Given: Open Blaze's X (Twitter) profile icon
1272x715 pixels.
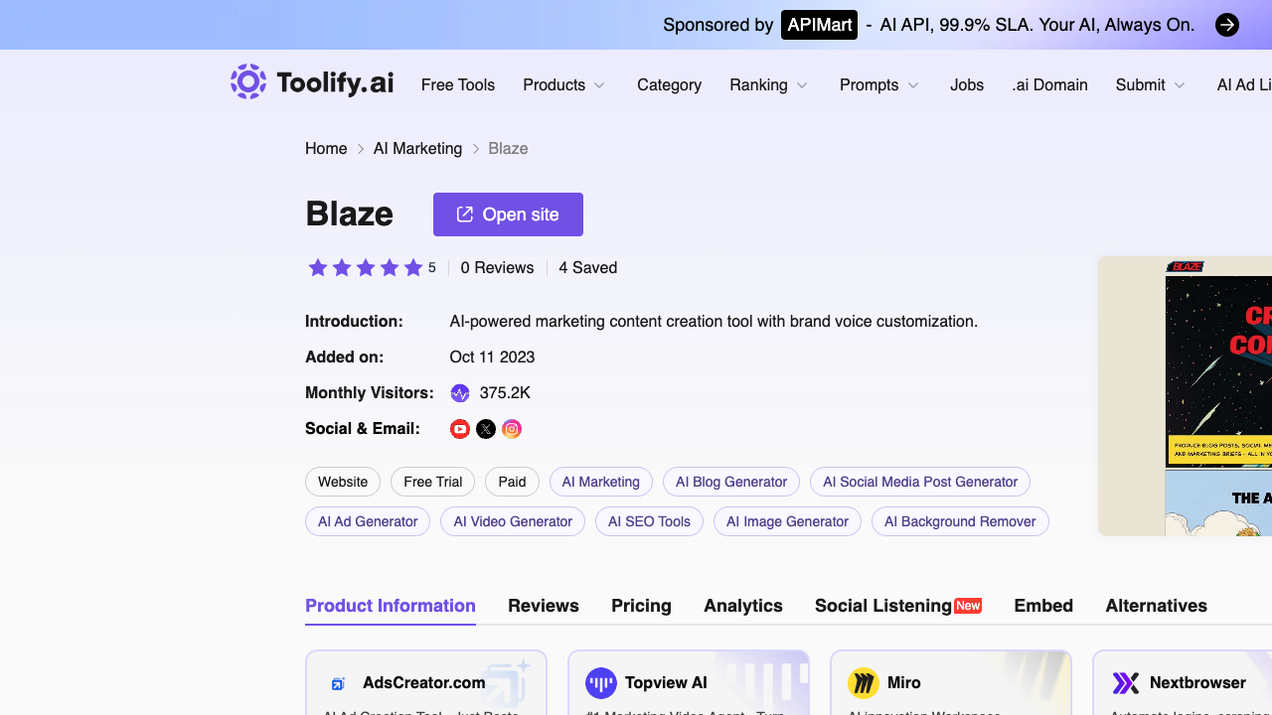Looking at the screenshot, I should point(486,429).
